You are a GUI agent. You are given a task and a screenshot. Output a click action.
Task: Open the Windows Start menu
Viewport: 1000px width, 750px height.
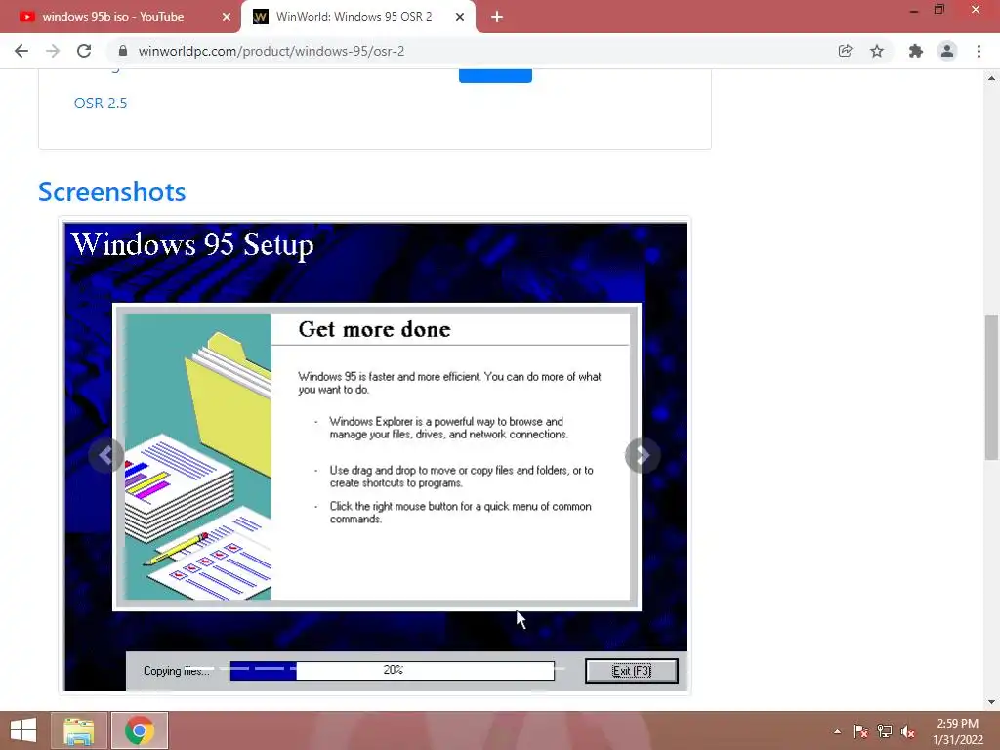click(23, 730)
